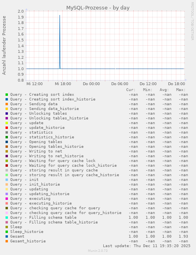Click the blue swatch for Creating sort index_historie

tap(7, 99)
